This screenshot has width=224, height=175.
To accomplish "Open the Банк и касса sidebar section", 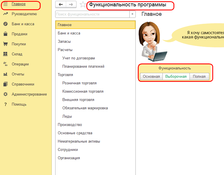I will click(x=23, y=24).
